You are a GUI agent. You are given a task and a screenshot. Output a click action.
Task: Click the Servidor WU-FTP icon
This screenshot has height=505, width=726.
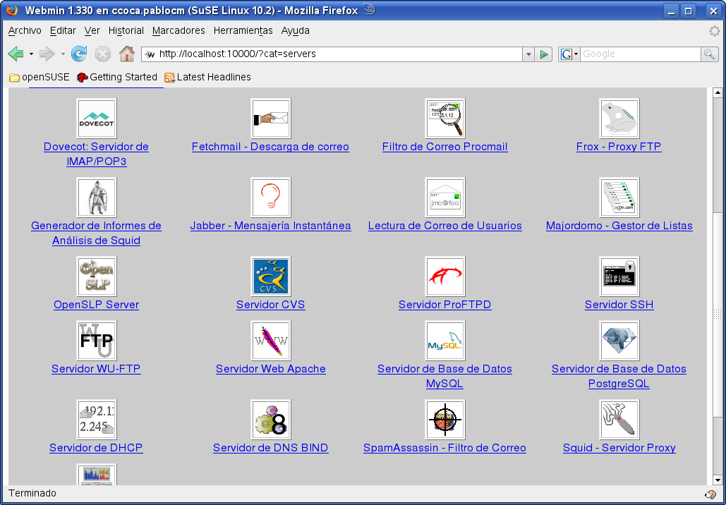click(x=96, y=341)
